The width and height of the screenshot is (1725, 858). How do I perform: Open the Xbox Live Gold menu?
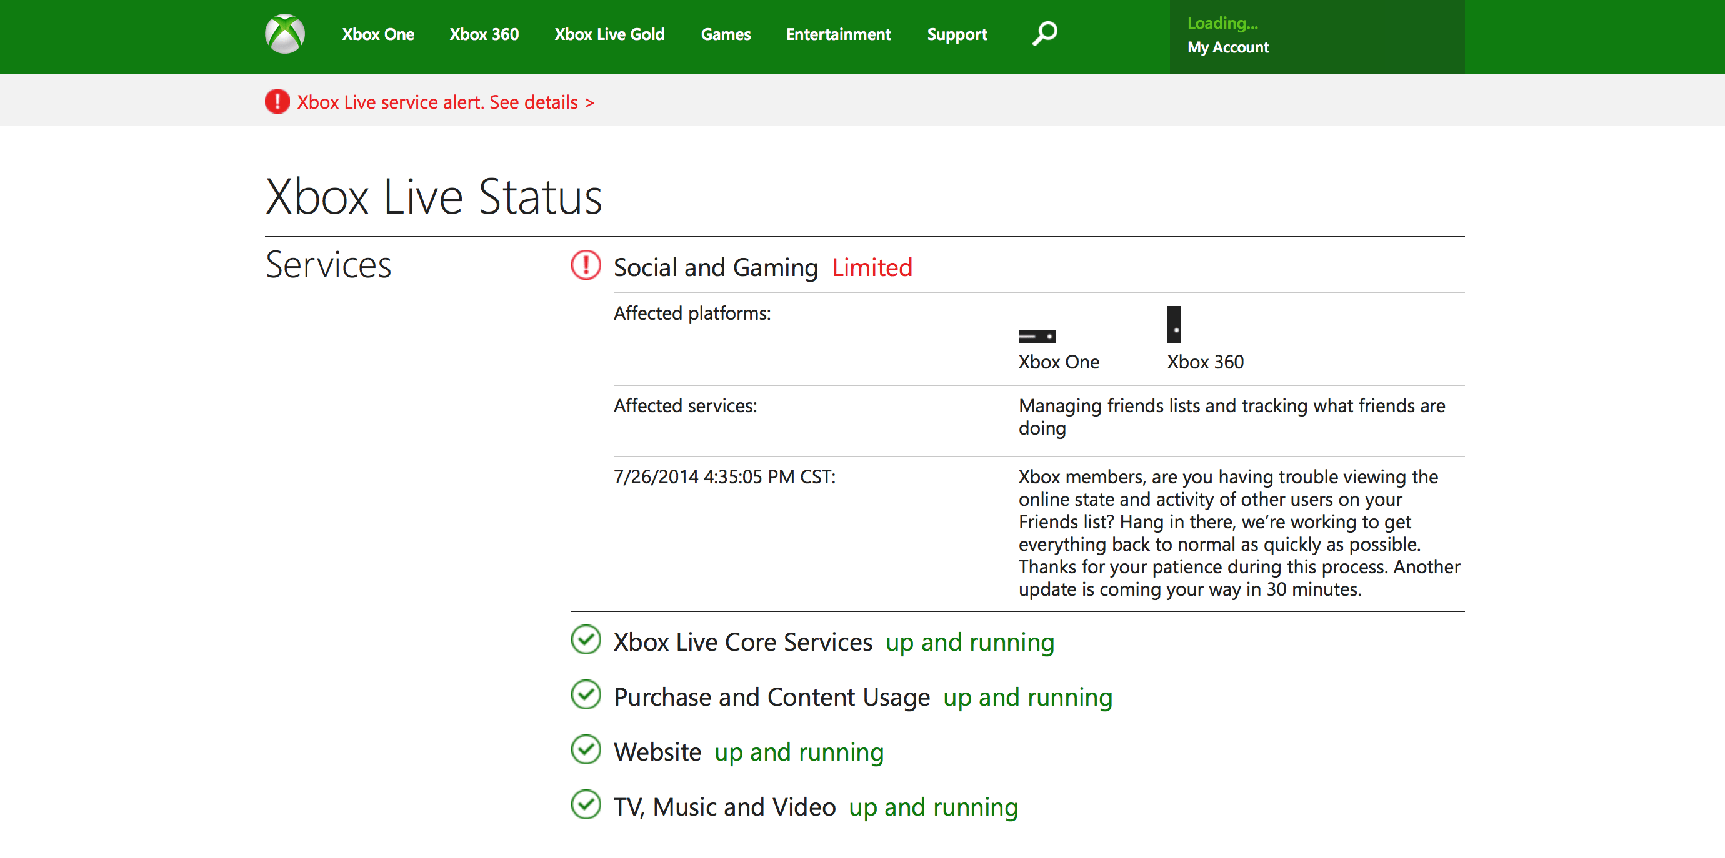coord(609,34)
